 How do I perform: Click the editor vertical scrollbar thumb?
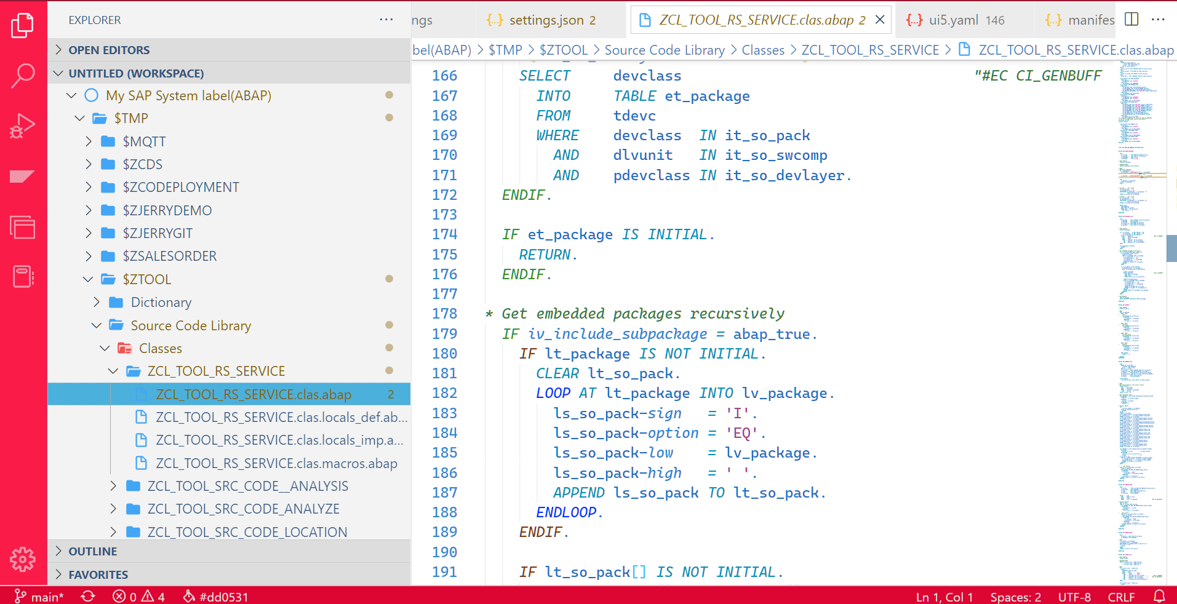(x=1171, y=248)
